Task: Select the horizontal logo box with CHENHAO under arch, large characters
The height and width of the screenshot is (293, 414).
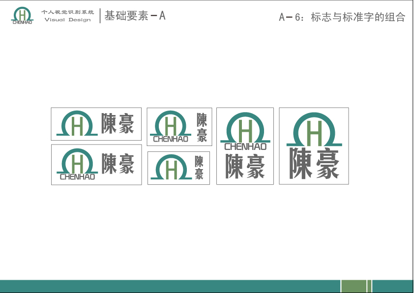Action: 96,165
